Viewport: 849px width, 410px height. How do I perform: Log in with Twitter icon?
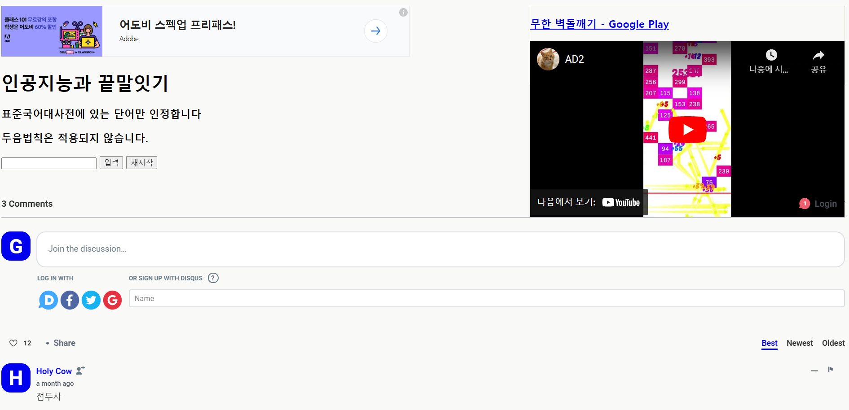point(91,300)
